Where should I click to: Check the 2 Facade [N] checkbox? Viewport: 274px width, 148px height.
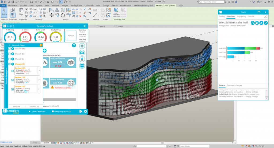coord(9,54)
